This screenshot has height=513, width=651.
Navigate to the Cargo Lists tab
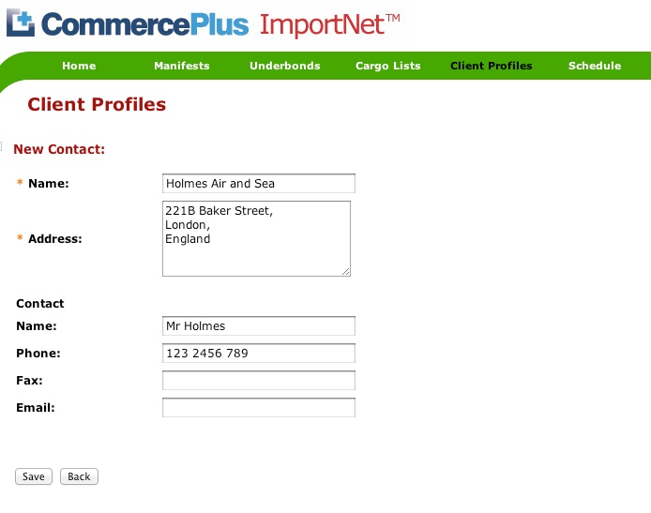pyautogui.click(x=388, y=66)
